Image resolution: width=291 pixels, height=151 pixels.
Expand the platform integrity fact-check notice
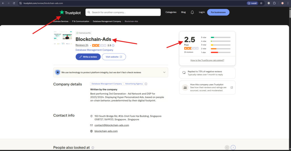pyautogui.click(x=164, y=72)
